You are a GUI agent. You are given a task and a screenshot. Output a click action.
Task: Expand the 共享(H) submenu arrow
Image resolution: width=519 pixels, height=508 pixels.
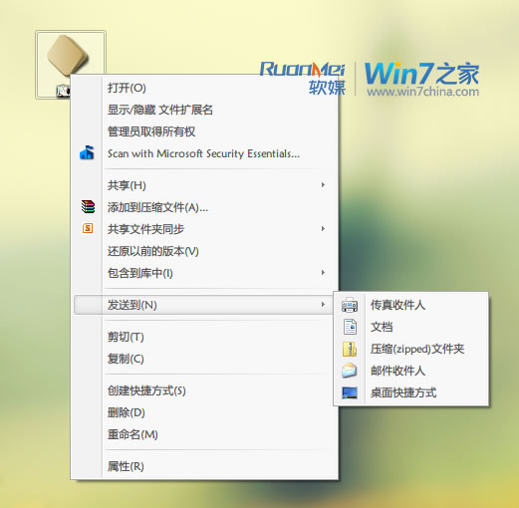[323, 185]
